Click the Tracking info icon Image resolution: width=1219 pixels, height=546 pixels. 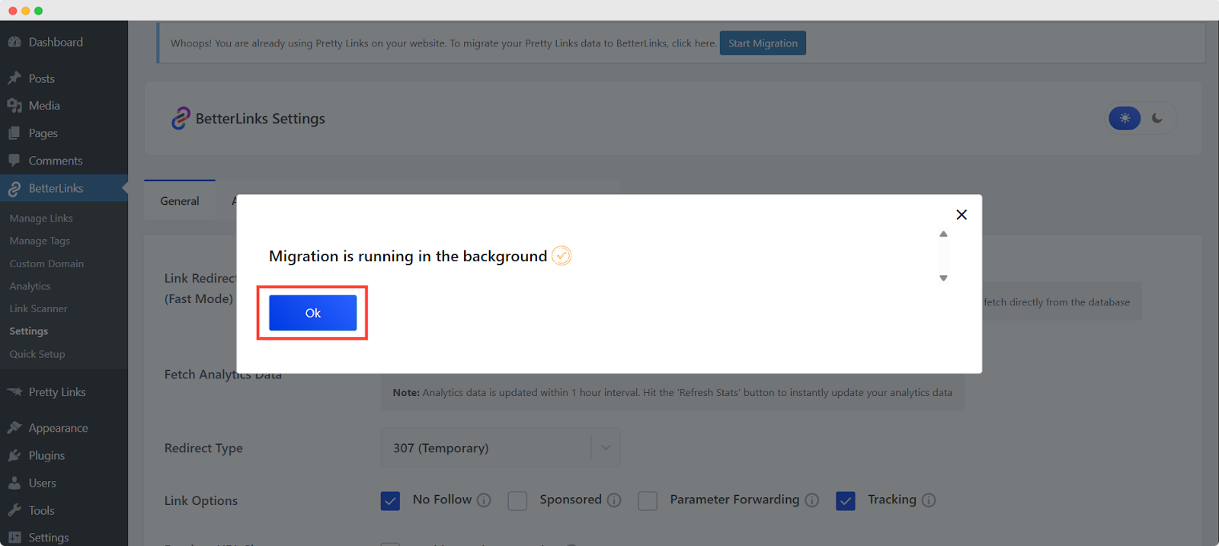(x=929, y=500)
